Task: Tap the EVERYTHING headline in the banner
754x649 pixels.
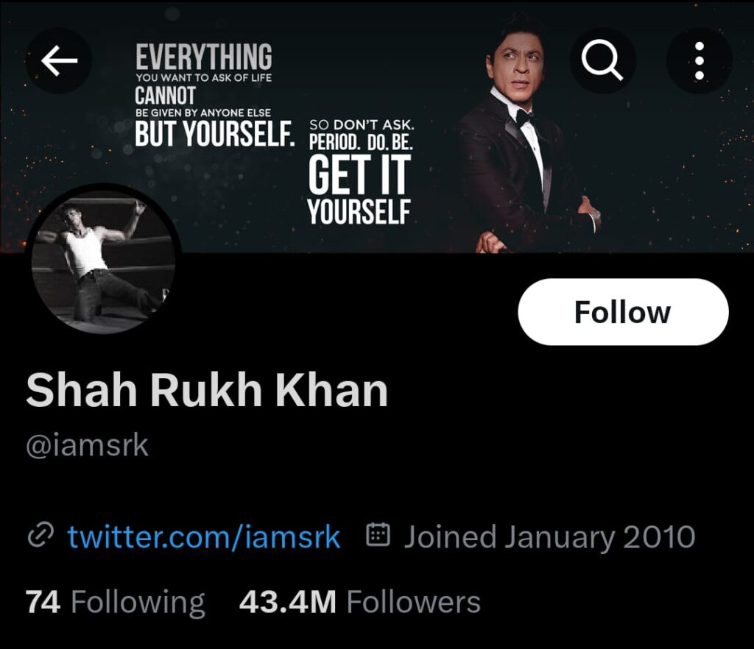Action: (204, 57)
